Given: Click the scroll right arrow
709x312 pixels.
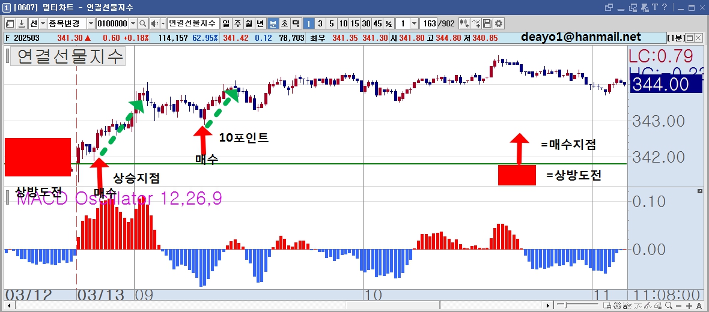Looking at the screenshot, I should (x=548, y=305).
